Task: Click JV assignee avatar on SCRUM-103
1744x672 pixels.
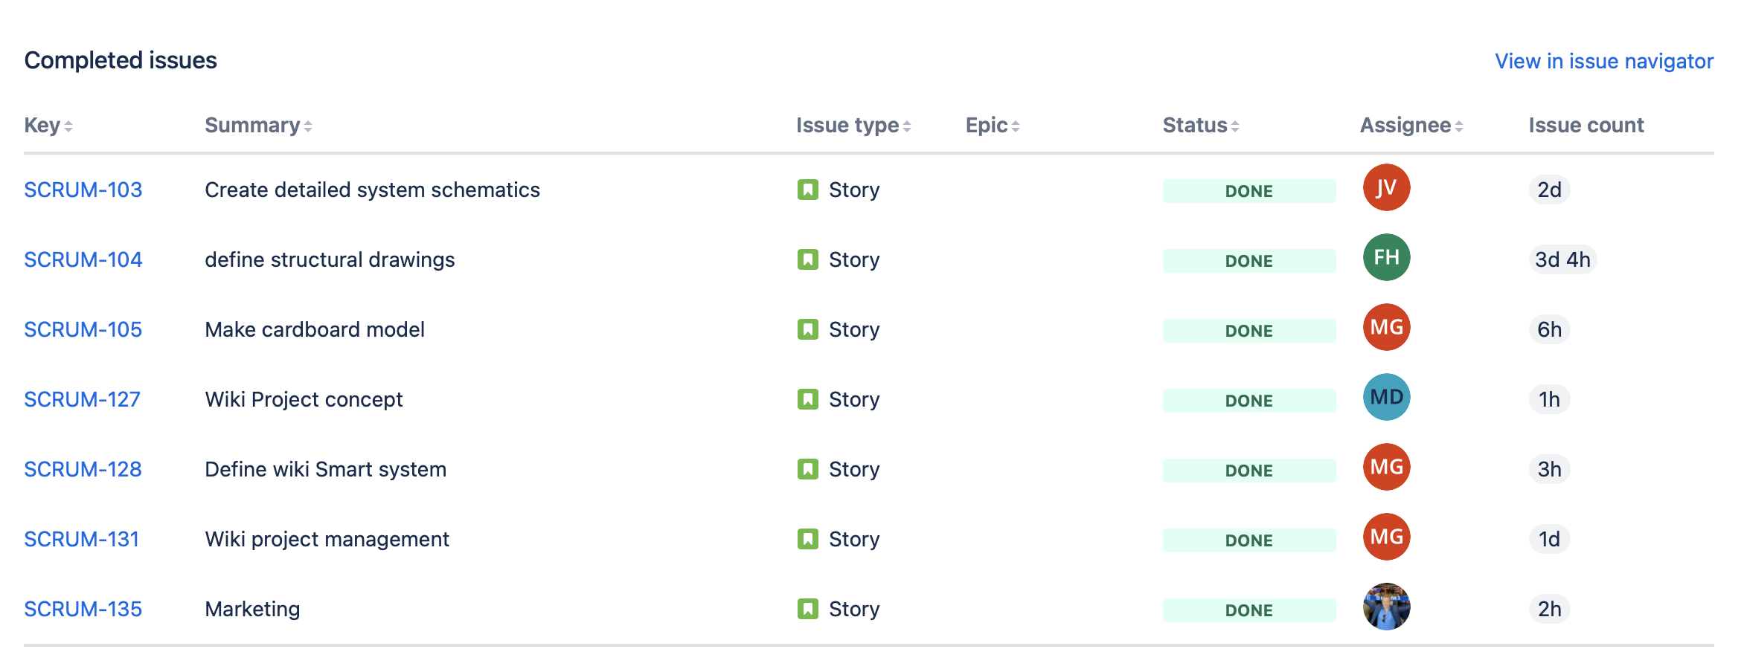Action: point(1386,188)
